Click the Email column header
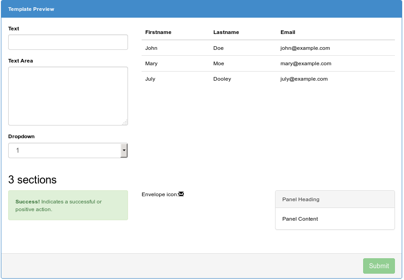This screenshot has width=404, height=280. point(287,32)
